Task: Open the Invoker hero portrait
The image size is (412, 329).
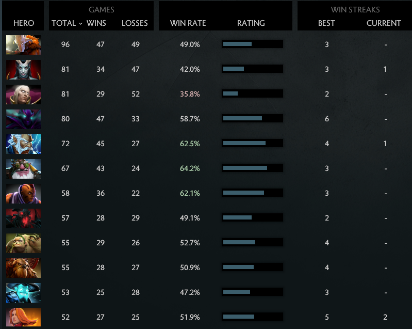Action: 23,94
